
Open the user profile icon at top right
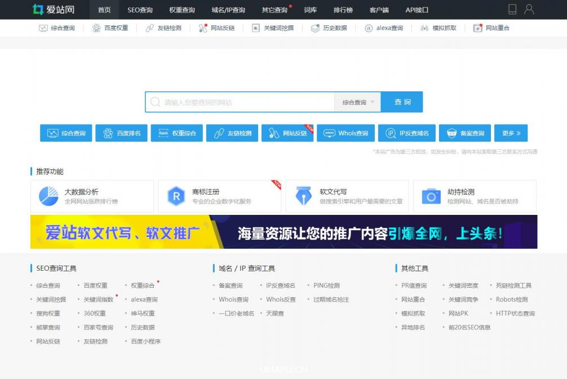tap(529, 9)
